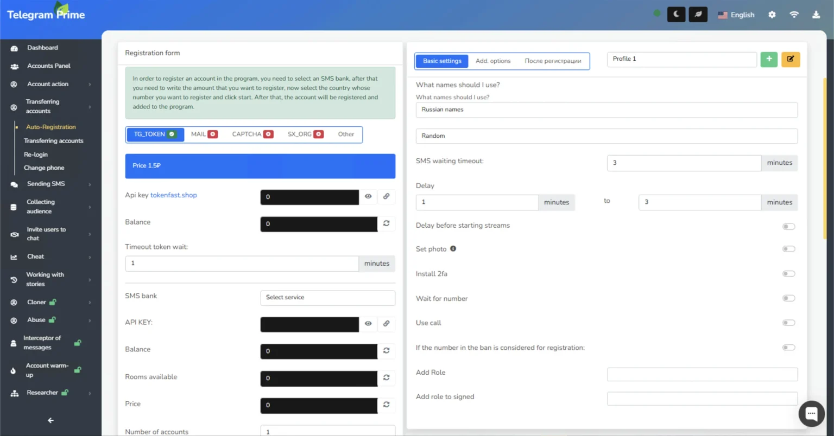Enable Delay before starting streams
The image size is (834, 436).
tap(788, 226)
